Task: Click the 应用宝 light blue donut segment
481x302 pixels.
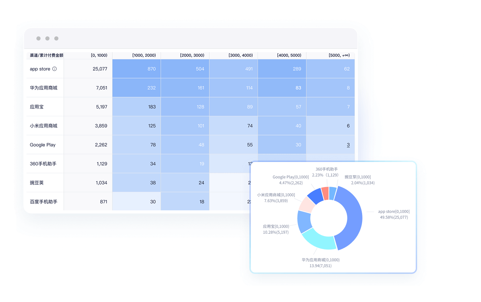Action: [304, 222]
